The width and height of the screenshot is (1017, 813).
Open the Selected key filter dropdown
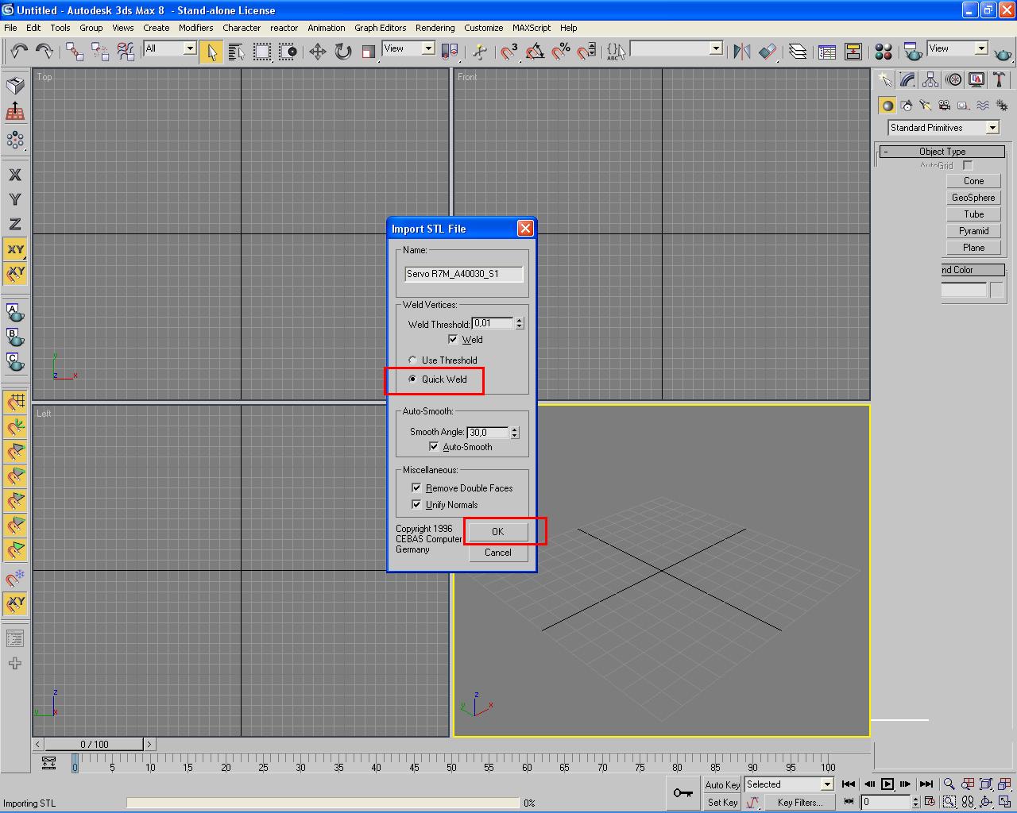coord(789,784)
